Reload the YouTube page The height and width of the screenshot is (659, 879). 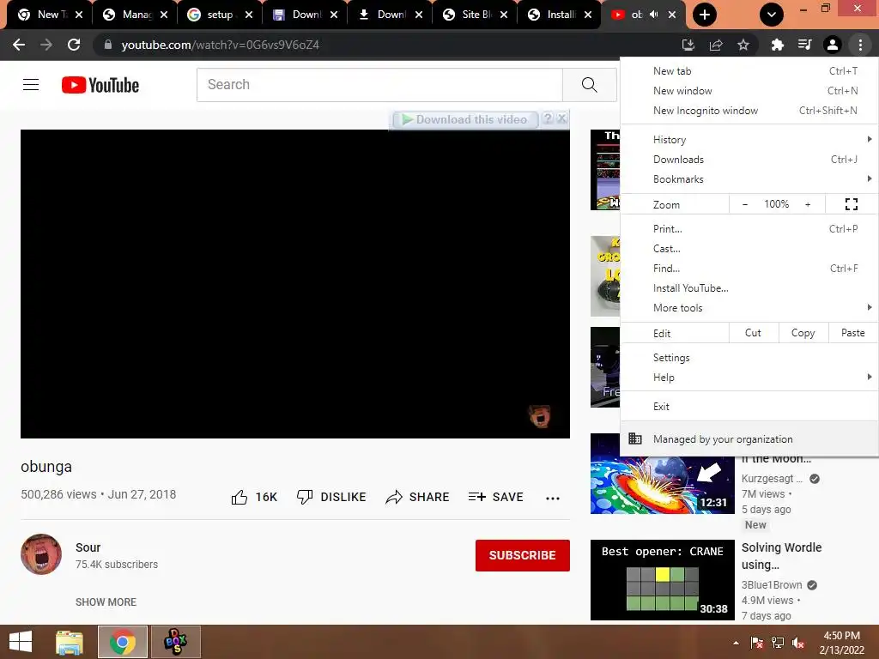[x=74, y=45]
